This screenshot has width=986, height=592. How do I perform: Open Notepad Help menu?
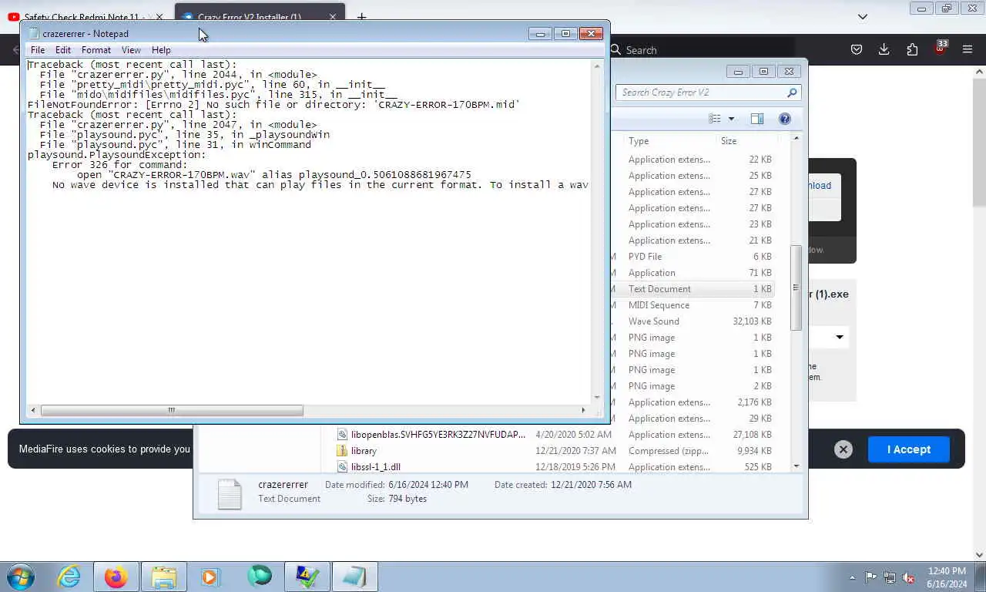tap(161, 50)
